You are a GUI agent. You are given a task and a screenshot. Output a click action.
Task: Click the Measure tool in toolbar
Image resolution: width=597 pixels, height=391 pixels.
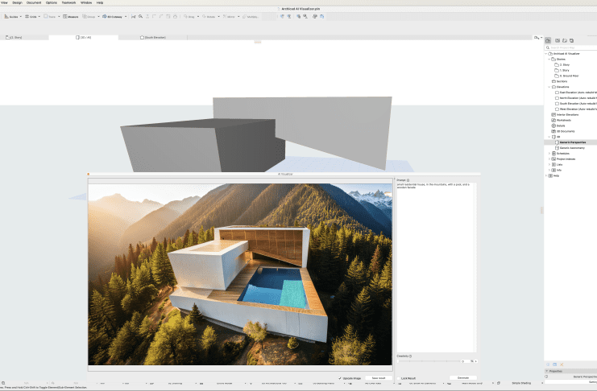(73, 16)
